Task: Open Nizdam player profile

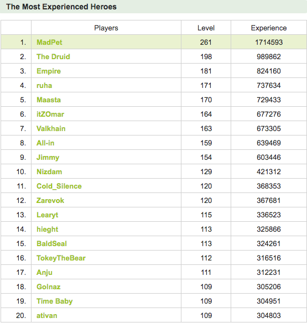Action: (x=49, y=172)
